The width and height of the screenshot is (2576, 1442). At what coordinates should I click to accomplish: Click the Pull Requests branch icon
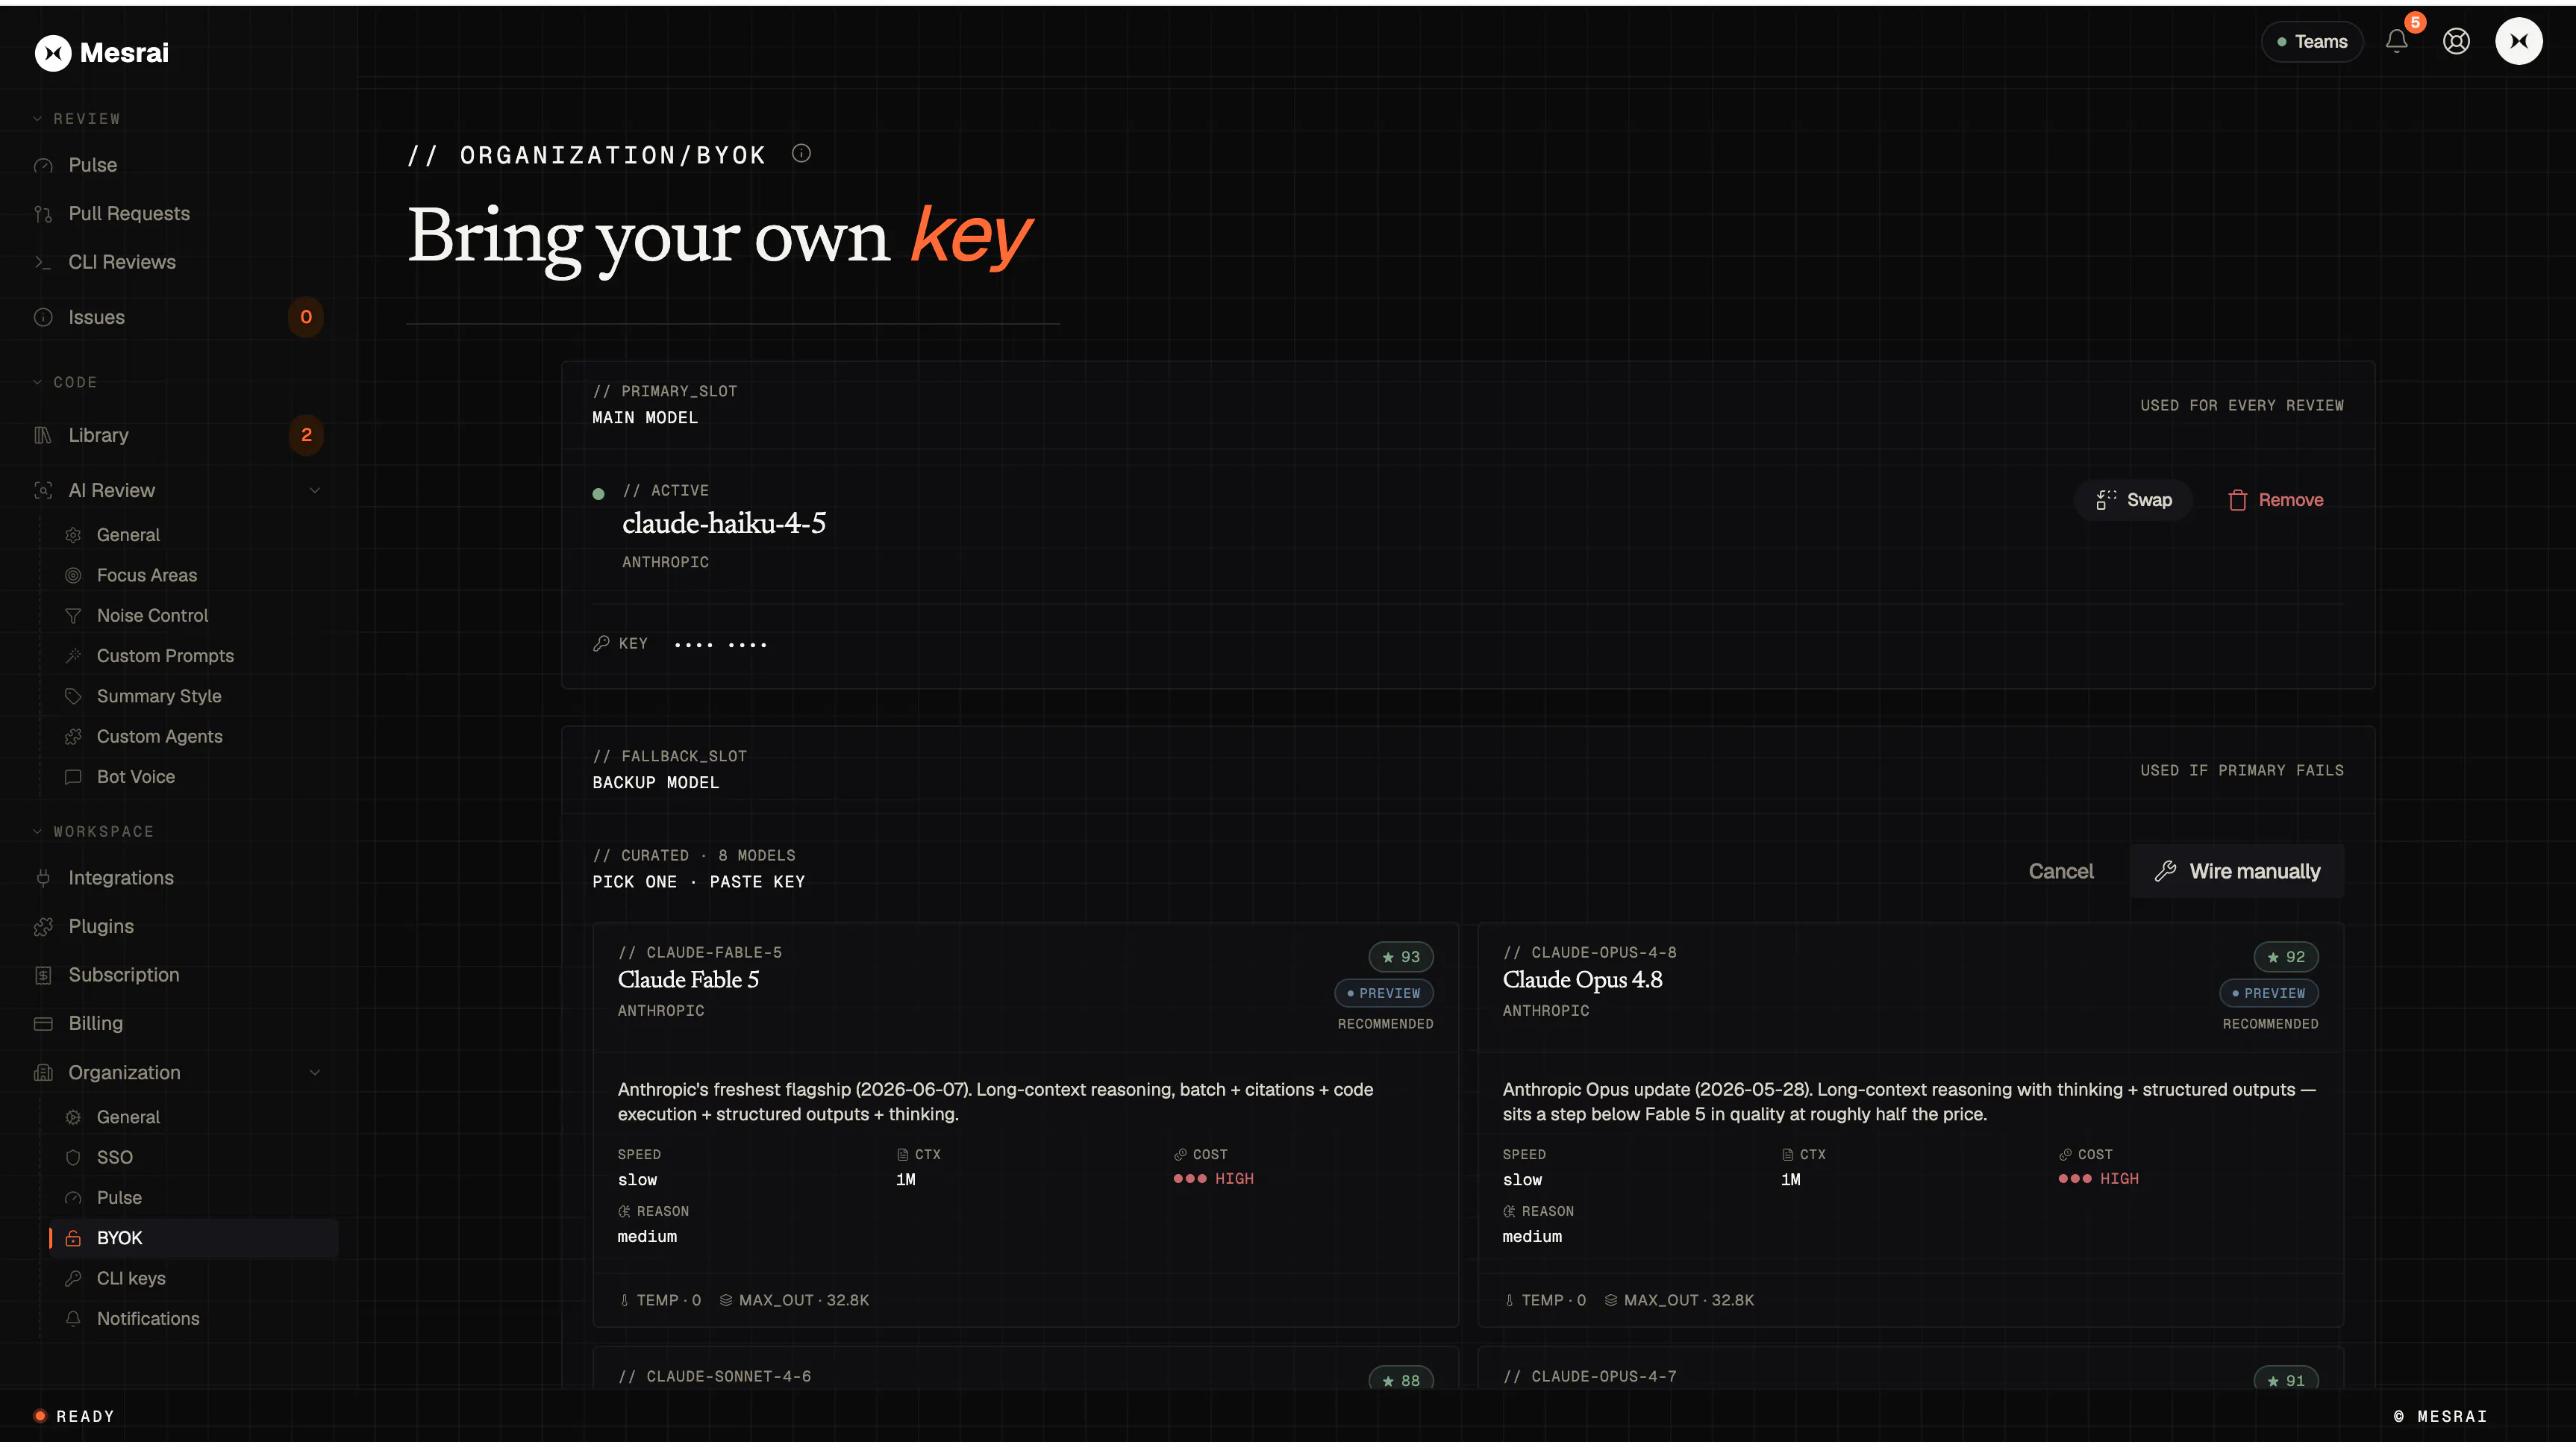[43, 214]
